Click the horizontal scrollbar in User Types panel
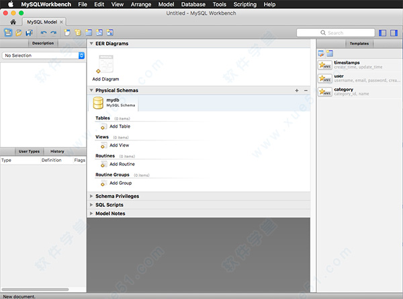This screenshot has height=299, width=403. coord(35,290)
